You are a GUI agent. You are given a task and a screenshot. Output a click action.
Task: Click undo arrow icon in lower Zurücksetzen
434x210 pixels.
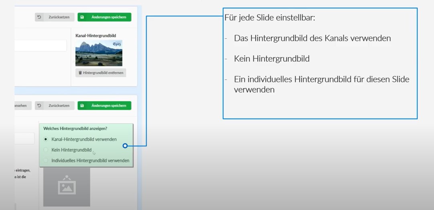pos(39,106)
